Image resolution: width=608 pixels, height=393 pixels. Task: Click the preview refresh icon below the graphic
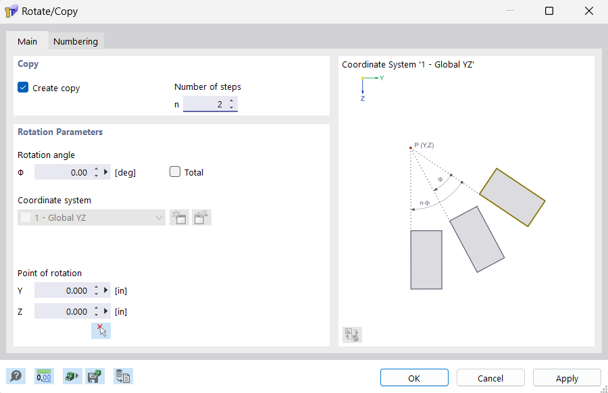coord(351,334)
